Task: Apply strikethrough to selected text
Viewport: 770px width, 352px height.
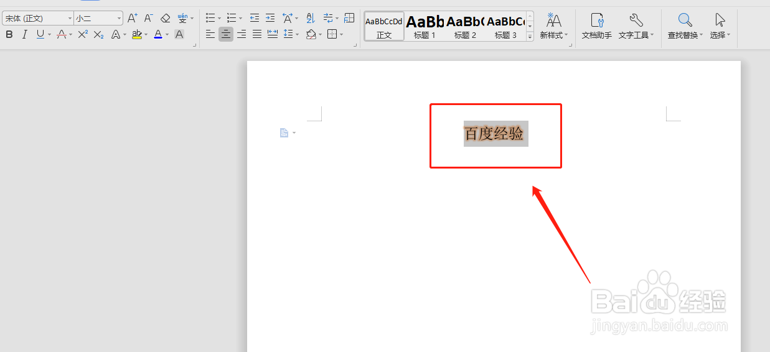Action: click(62, 34)
